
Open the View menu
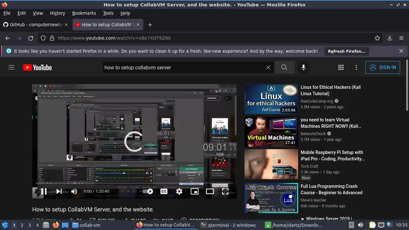[38, 13]
